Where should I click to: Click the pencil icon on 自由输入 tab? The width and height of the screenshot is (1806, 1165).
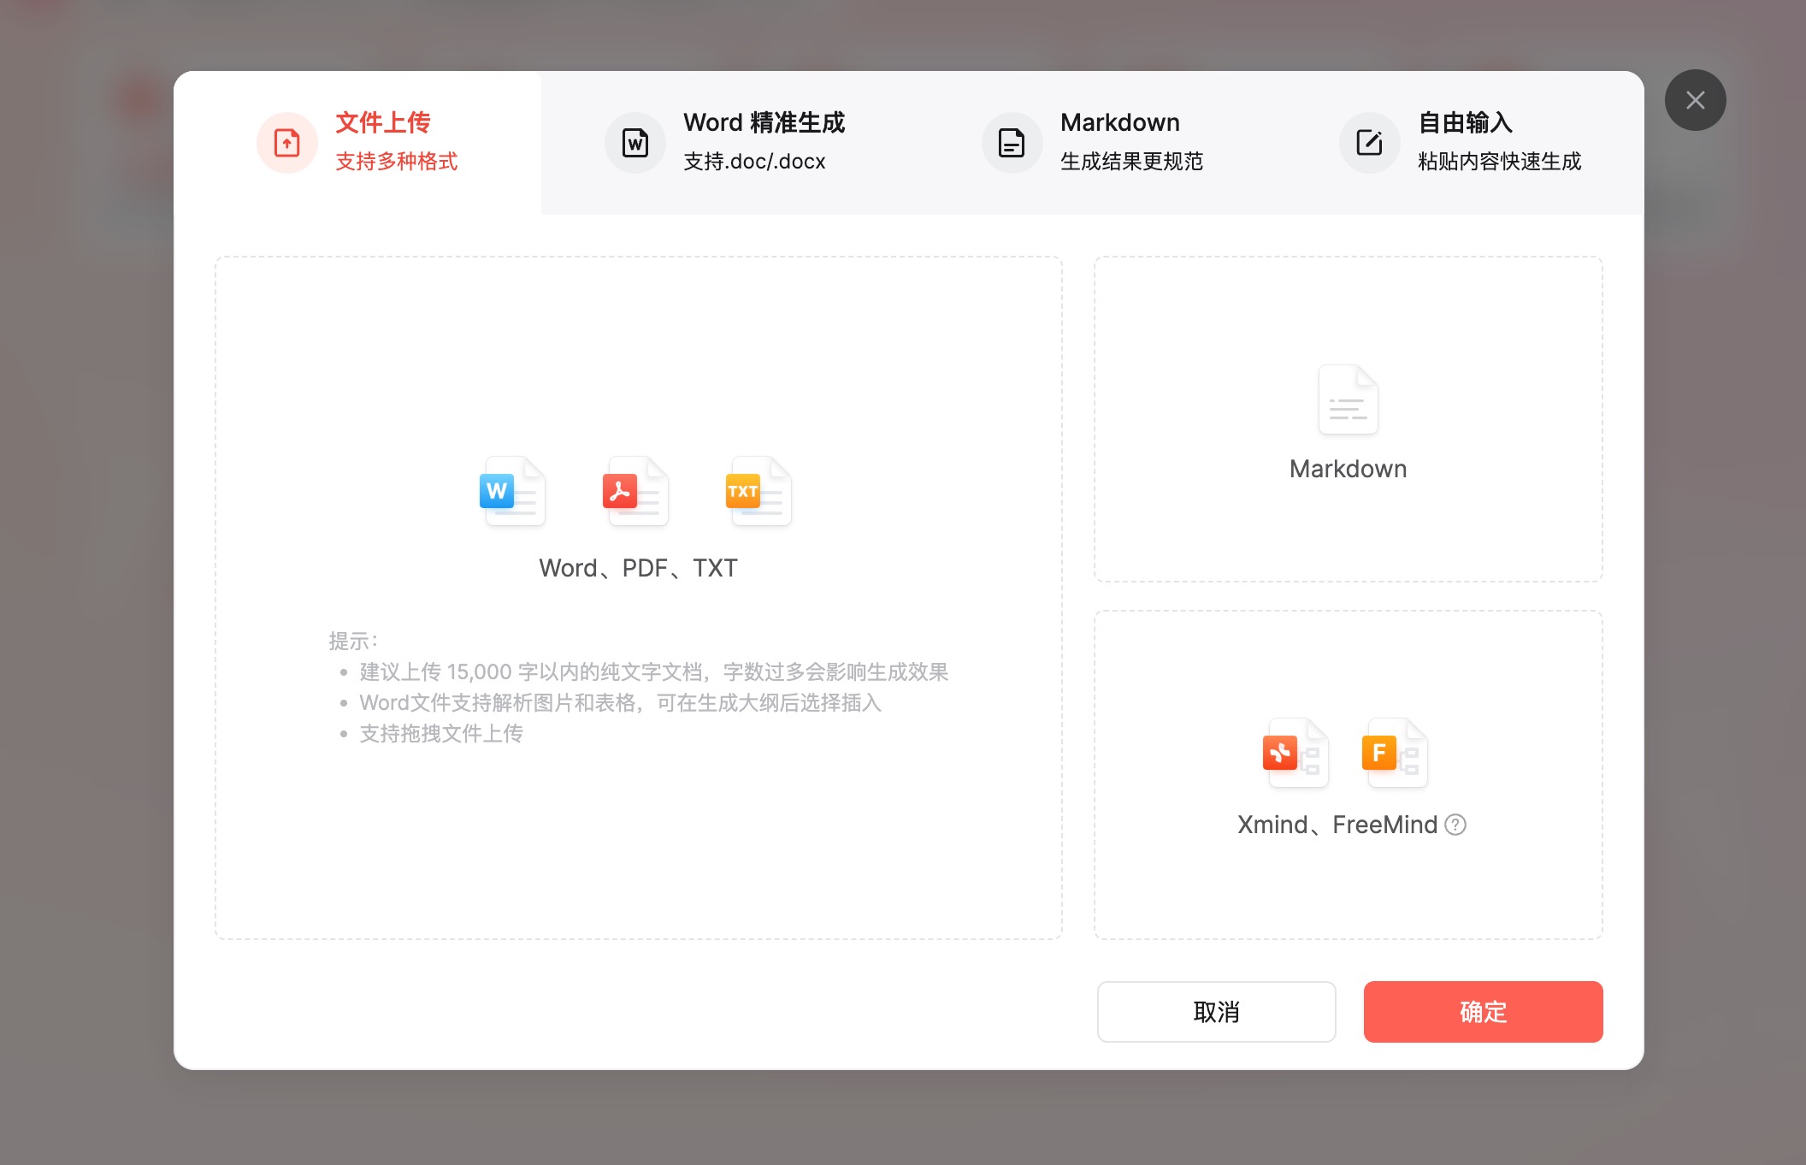click(x=1369, y=142)
